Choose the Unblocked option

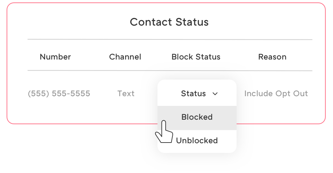(197, 140)
